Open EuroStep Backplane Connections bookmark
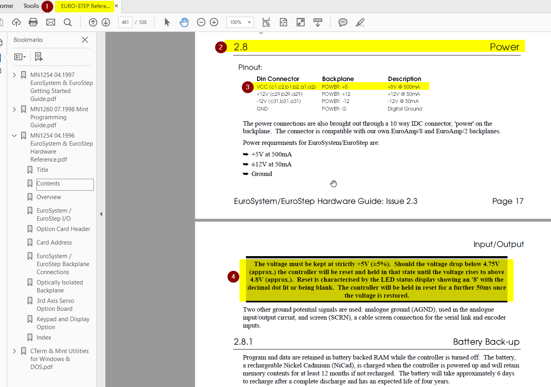551x387 pixels. coord(63,264)
